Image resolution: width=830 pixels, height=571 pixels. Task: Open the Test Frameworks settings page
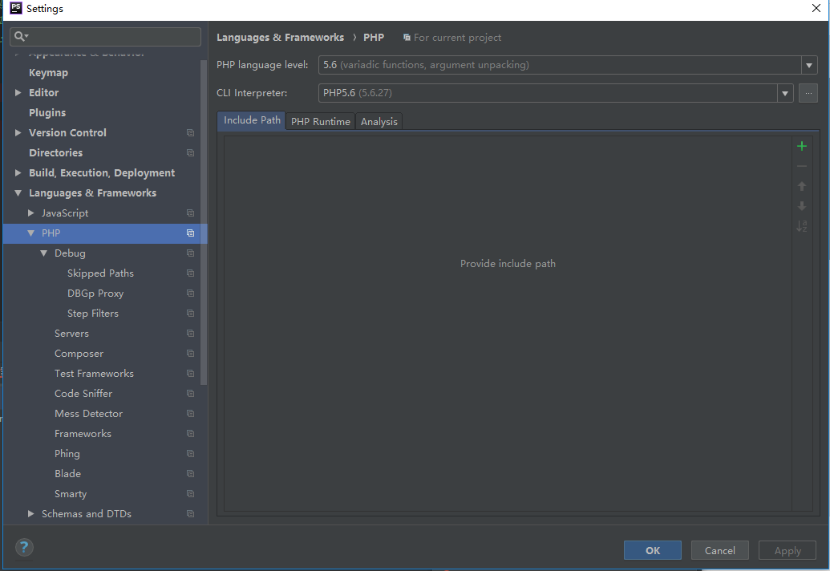[x=94, y=374]
